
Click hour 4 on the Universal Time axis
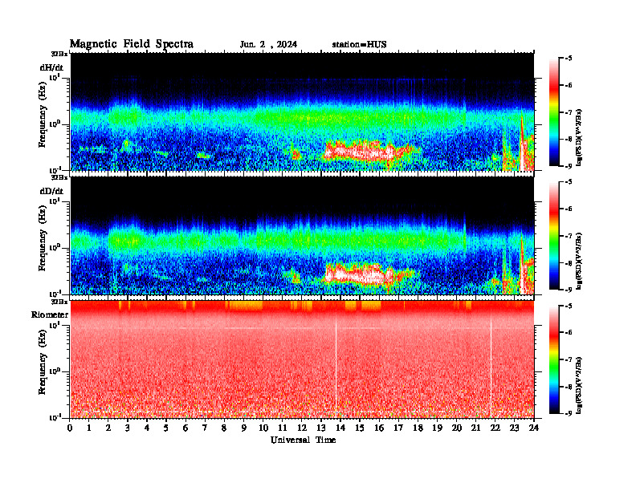[x=147, y=428]
